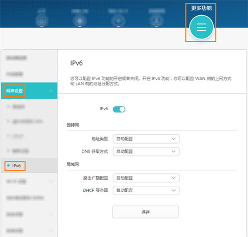Collapse the 网络设置 section chevron
This screenshot has height=237, width=248.
click(x=51, y=91)
